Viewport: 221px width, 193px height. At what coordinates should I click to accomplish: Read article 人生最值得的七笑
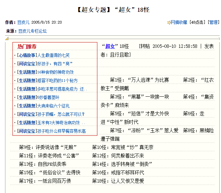(54, 55)
